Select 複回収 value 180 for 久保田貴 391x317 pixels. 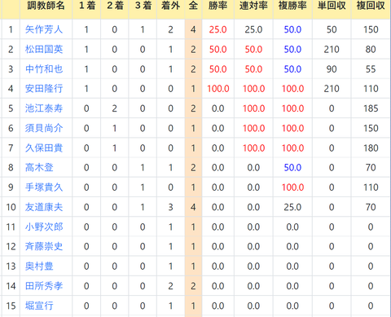click(371, 148)
